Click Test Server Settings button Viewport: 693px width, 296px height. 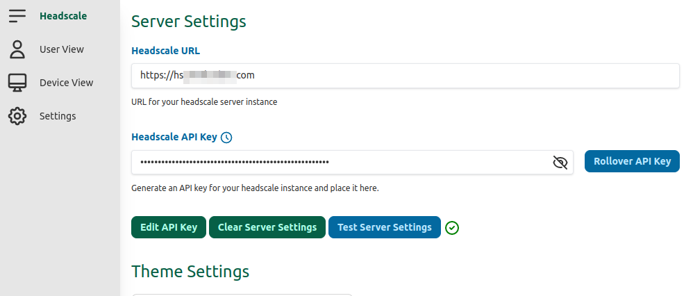coord(385,227)
